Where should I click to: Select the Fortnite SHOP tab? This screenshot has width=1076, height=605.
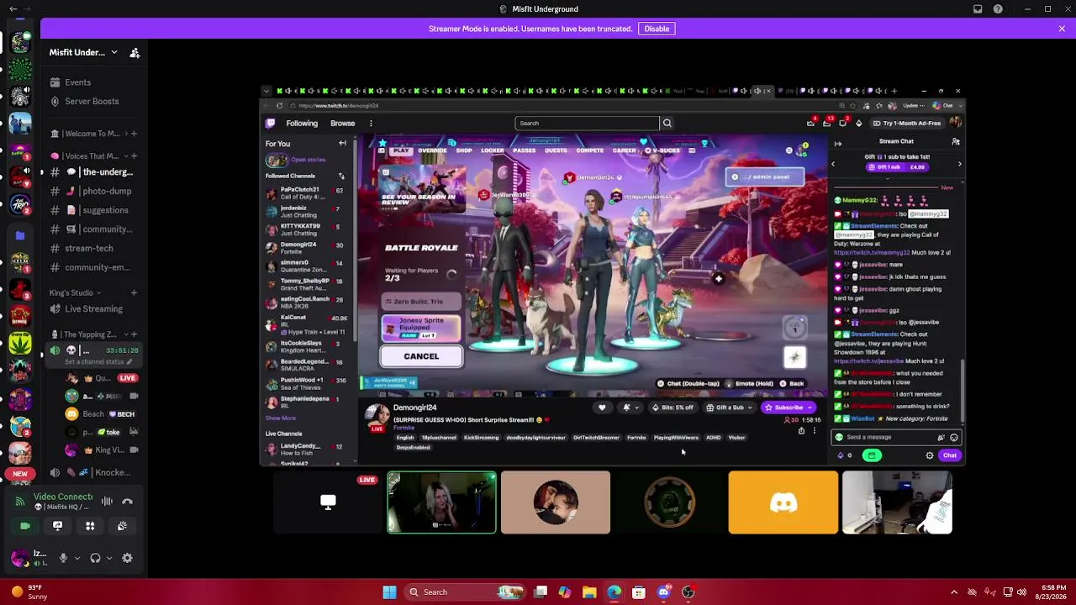pos(464,150)
